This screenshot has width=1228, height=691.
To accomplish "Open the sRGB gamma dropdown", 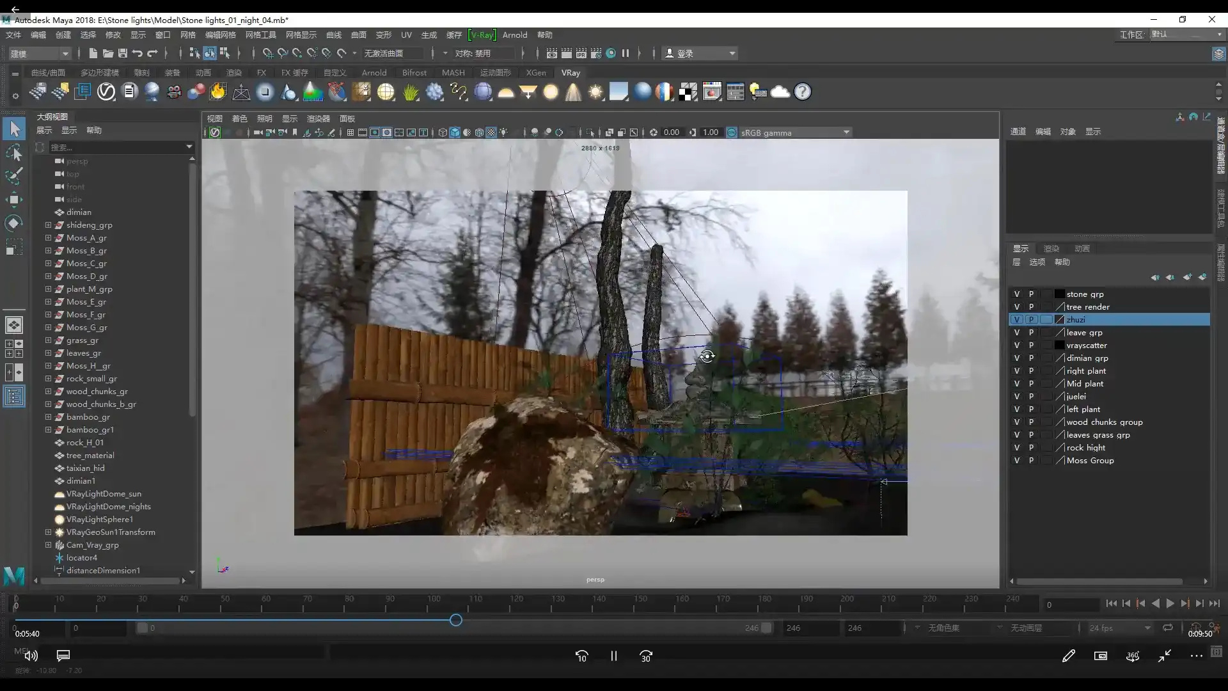I will pyautogui.click(x=846, y=132).
